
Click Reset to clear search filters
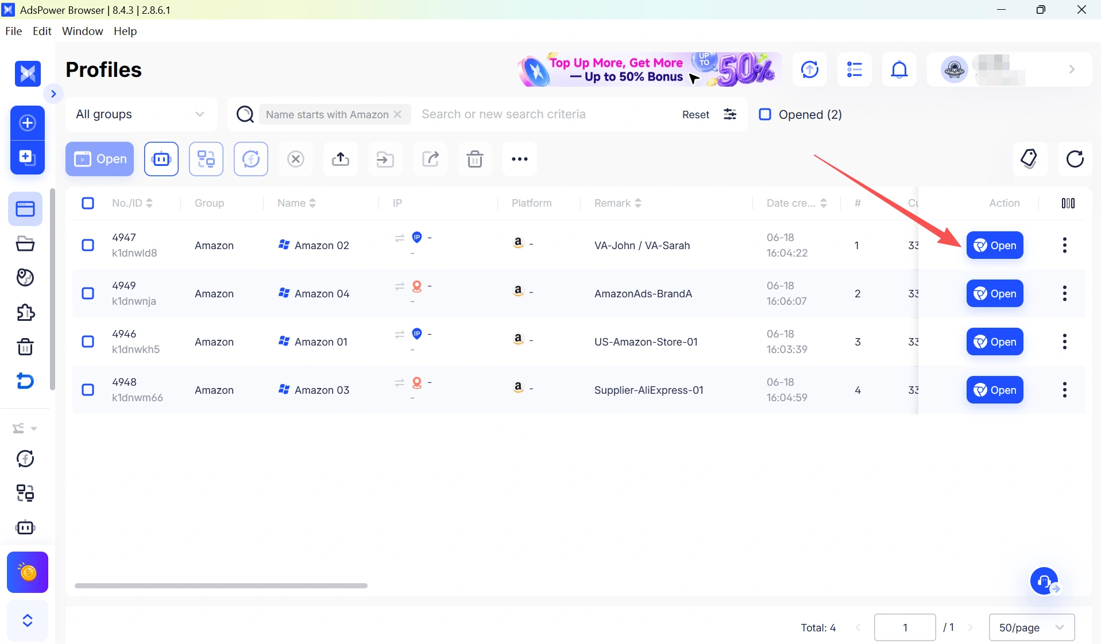[696, 114]
